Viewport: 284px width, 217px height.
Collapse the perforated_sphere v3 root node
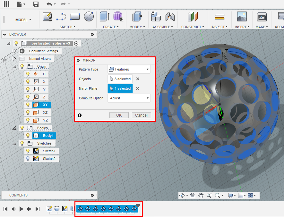click(9, 44)
